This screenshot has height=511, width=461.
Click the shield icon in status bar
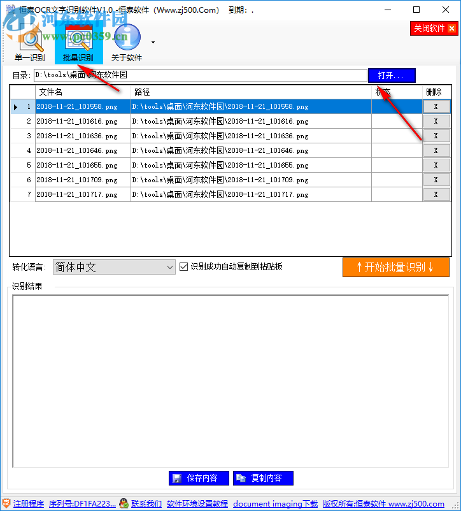coord(6,503)
